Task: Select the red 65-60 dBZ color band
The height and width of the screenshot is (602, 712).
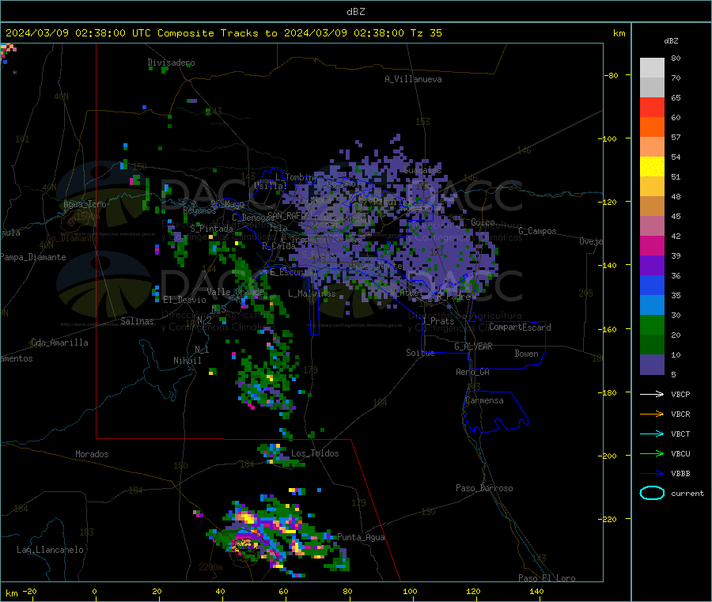Action: pos(652,107)
